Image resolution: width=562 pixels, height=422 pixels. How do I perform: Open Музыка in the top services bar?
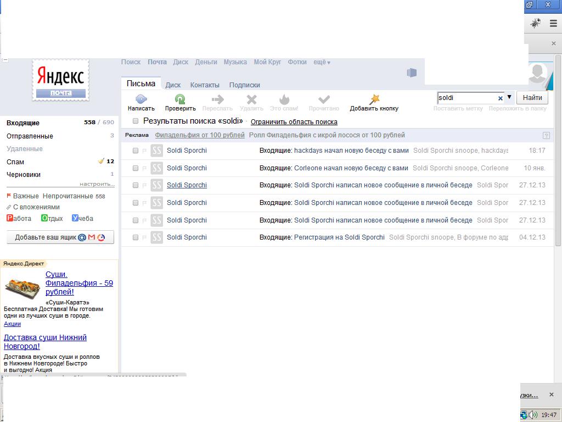[235, 62]
